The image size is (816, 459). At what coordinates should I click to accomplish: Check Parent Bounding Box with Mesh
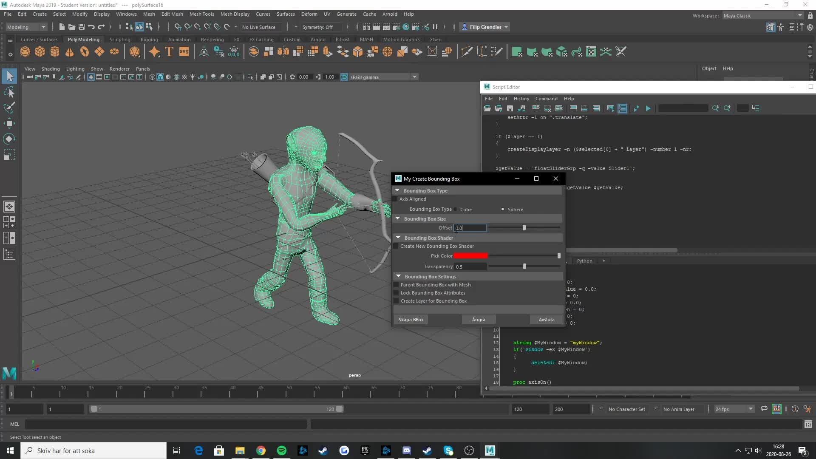pyautogui.click(x=396, y=285)
